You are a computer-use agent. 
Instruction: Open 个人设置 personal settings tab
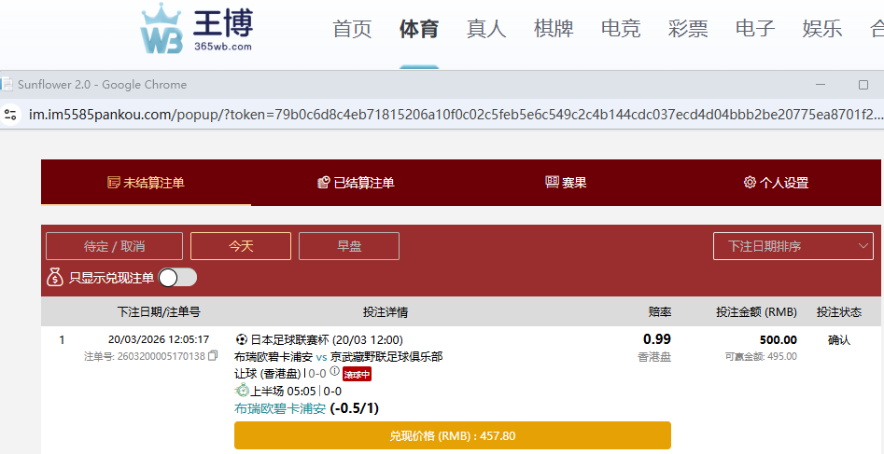775,183
